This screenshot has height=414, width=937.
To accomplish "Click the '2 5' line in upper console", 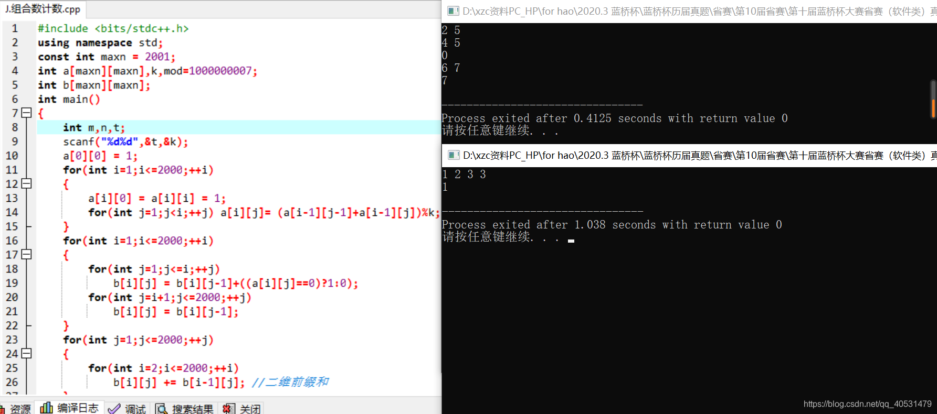I will coord(451,30).
